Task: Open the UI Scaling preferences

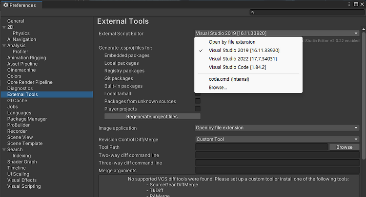Action: (18, 174)
